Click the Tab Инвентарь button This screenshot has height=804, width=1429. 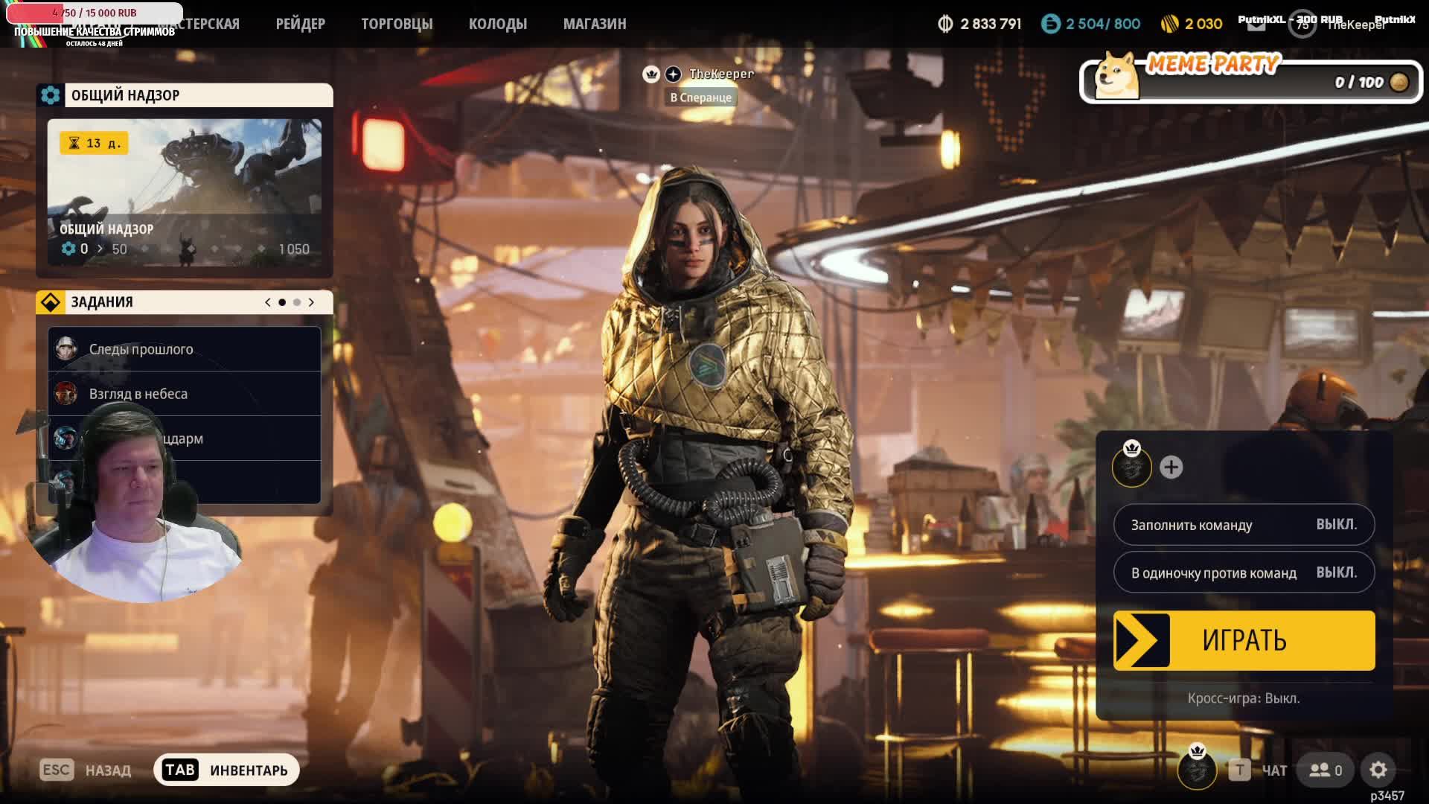pyautogui.click(x=226, y=770)
